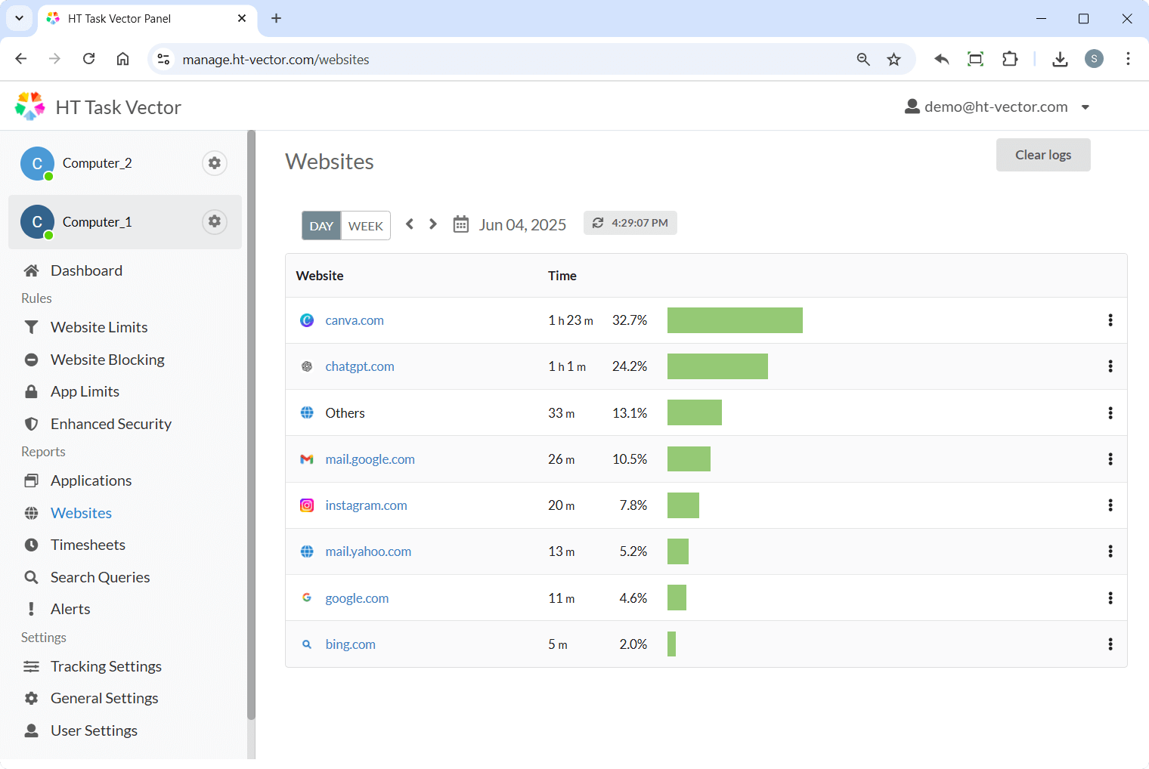
Task: Click the sidebar vertical scrollbar
Action: [x=251, y=425]
